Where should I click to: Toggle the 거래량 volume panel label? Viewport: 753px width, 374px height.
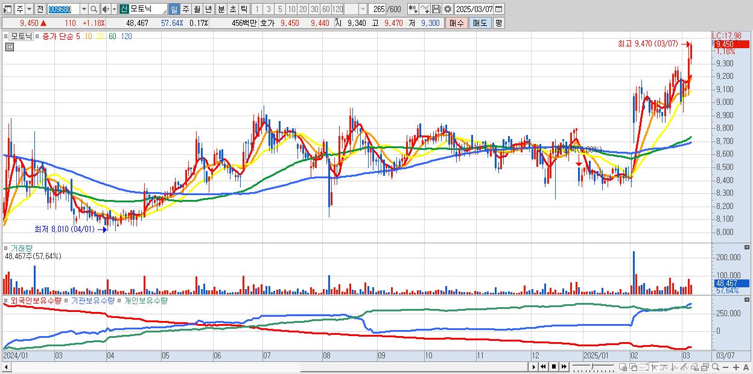click(x=22, y=248)
